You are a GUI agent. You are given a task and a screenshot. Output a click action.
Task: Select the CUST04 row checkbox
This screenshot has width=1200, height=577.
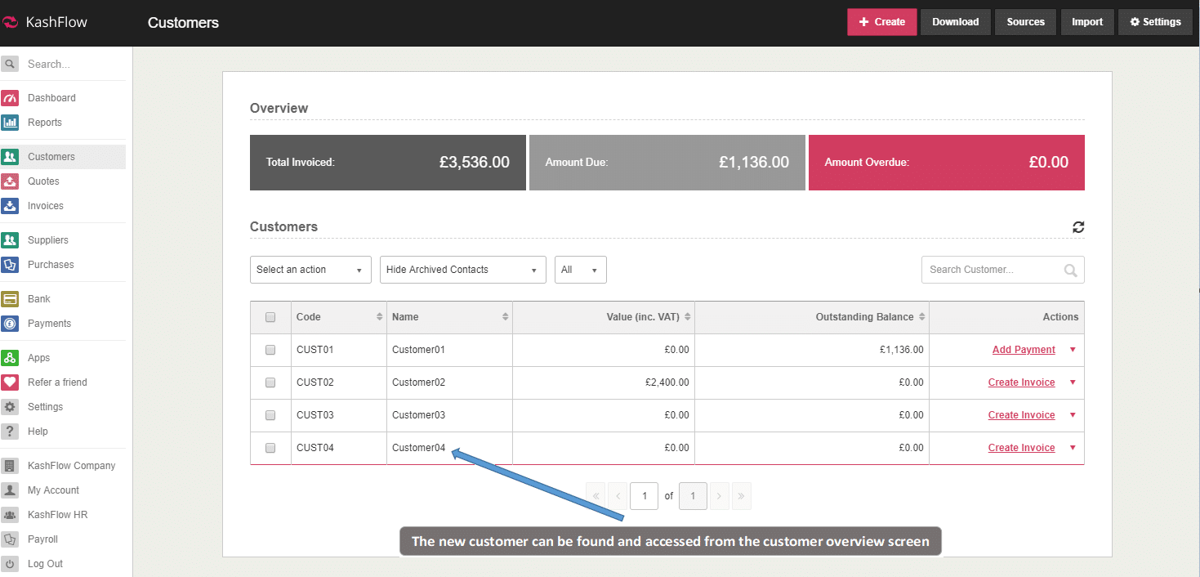pyautogui.click(x=270, y=448)
